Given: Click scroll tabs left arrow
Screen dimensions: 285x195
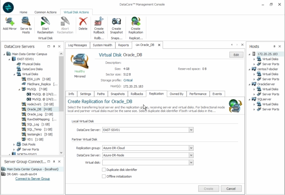Looking at the screenshot, I should pyautogui.click(x=232, y=45).
